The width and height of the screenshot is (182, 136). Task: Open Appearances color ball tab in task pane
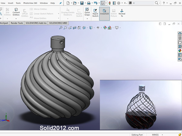180,51
